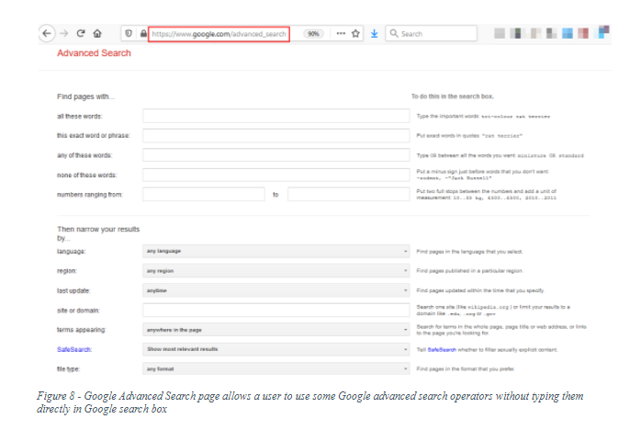Bookmark this page with the star icon
Screen dimensions: 641x430
tap(355, 34)
